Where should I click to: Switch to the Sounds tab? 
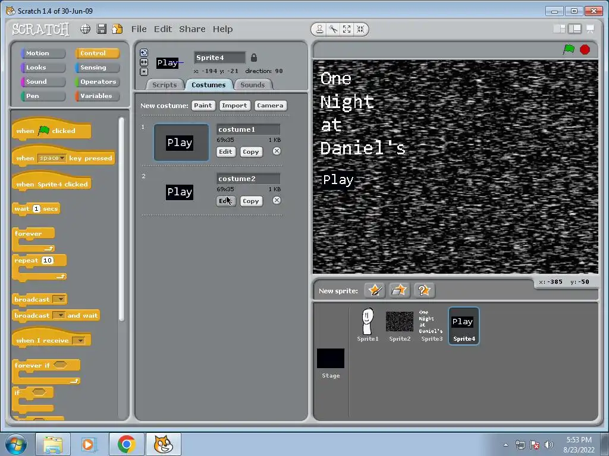252,85
